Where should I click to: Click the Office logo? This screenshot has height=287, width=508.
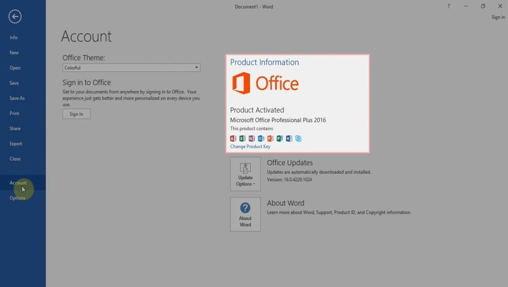tap(265, 83)
